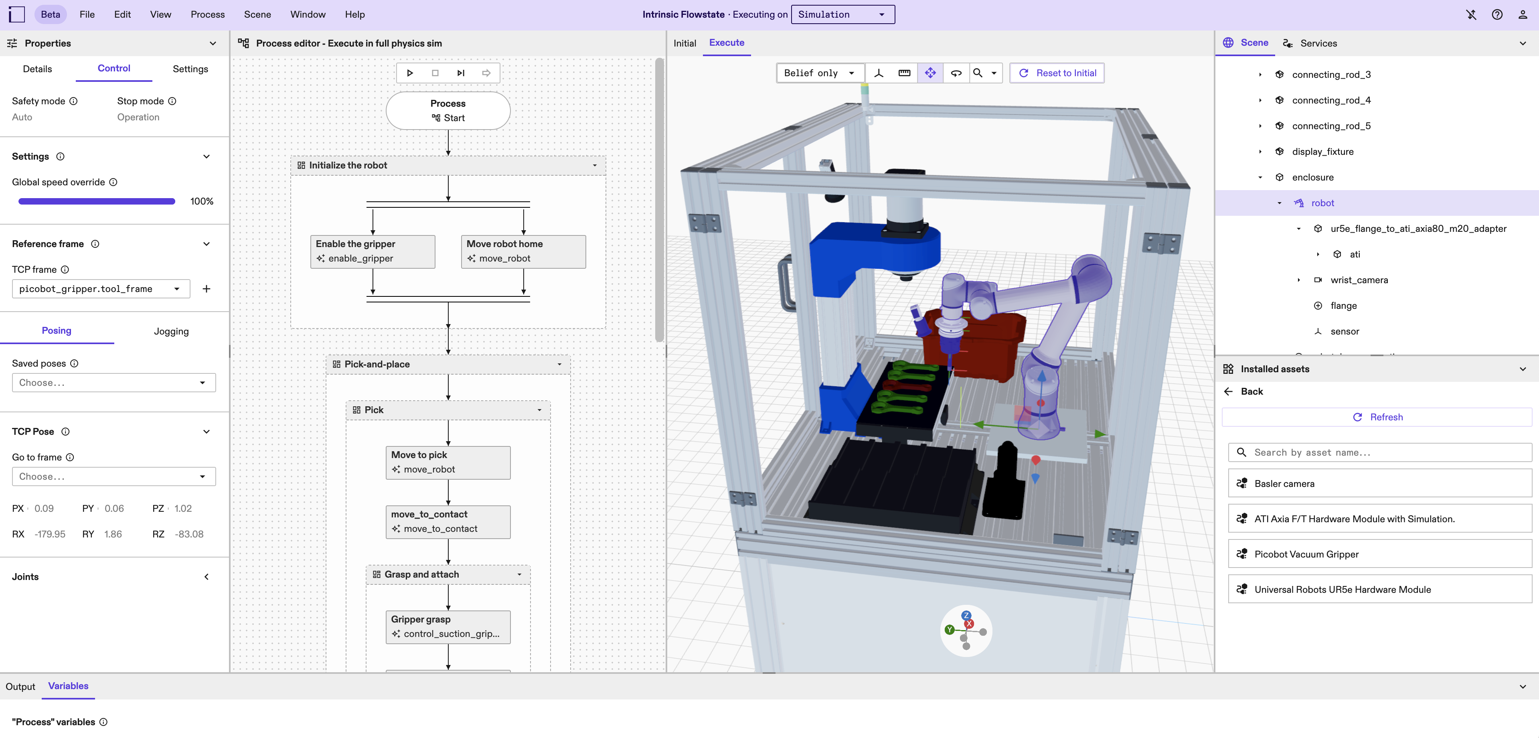Collapse the Initialize the robot group
Screen dimensions: 1539x738
click(594, 166)
